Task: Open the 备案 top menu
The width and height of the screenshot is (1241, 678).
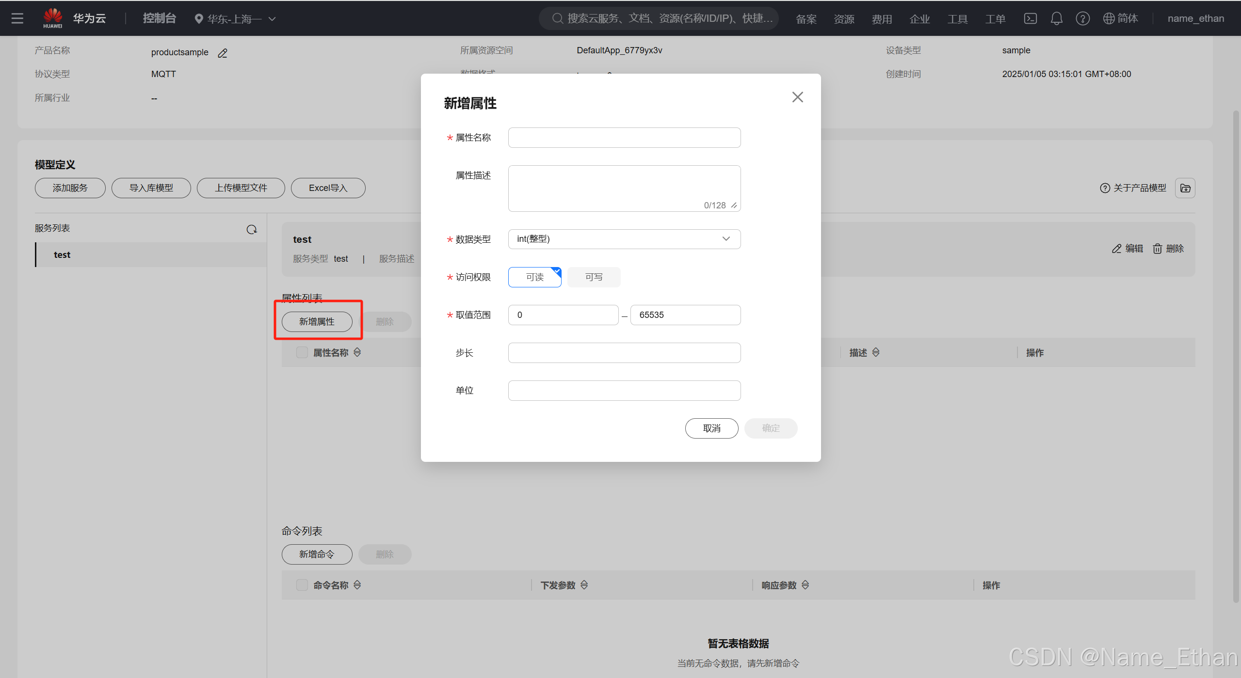Action: pos(806,19)
